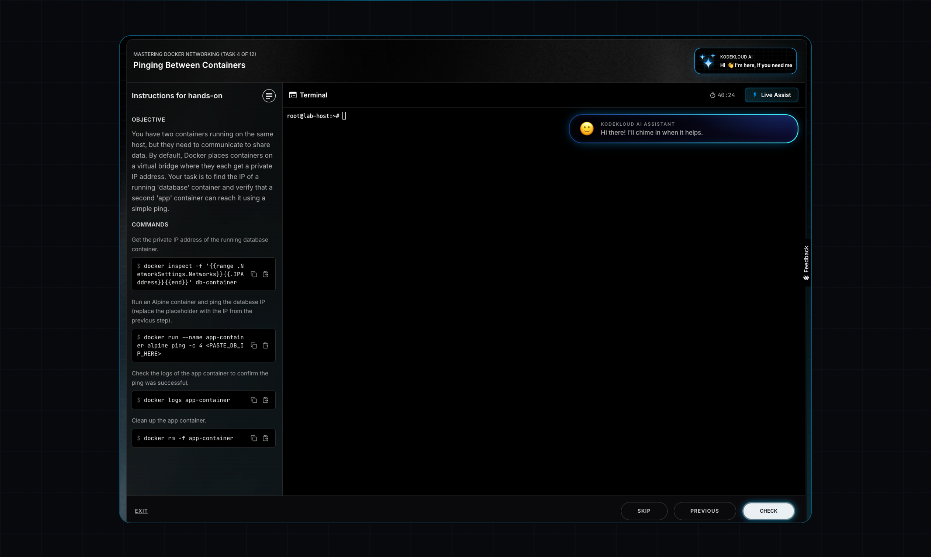Image resolution: width=931 pixels, height=557 pixels.
Task: Click 'Run an Alpine container and ping' description
Action: click(198, 311)
